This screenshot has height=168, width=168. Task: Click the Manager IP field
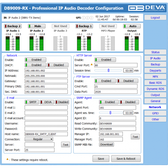[x=111, y=134]
